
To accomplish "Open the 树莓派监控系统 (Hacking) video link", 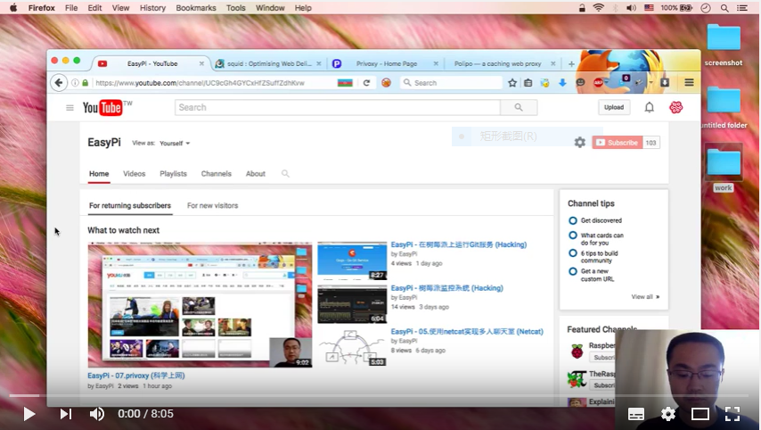I will coord(447,288).
